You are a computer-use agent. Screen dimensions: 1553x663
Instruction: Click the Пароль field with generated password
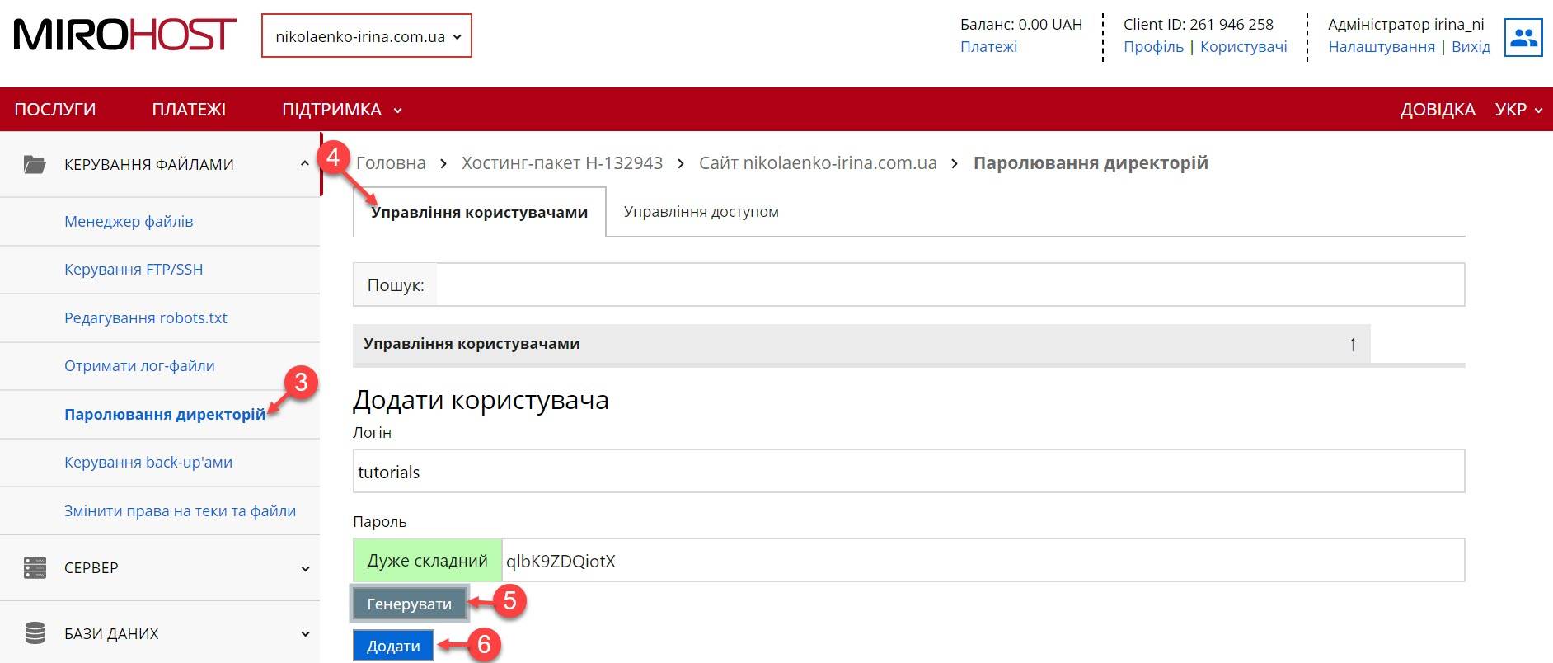point(983,560)
